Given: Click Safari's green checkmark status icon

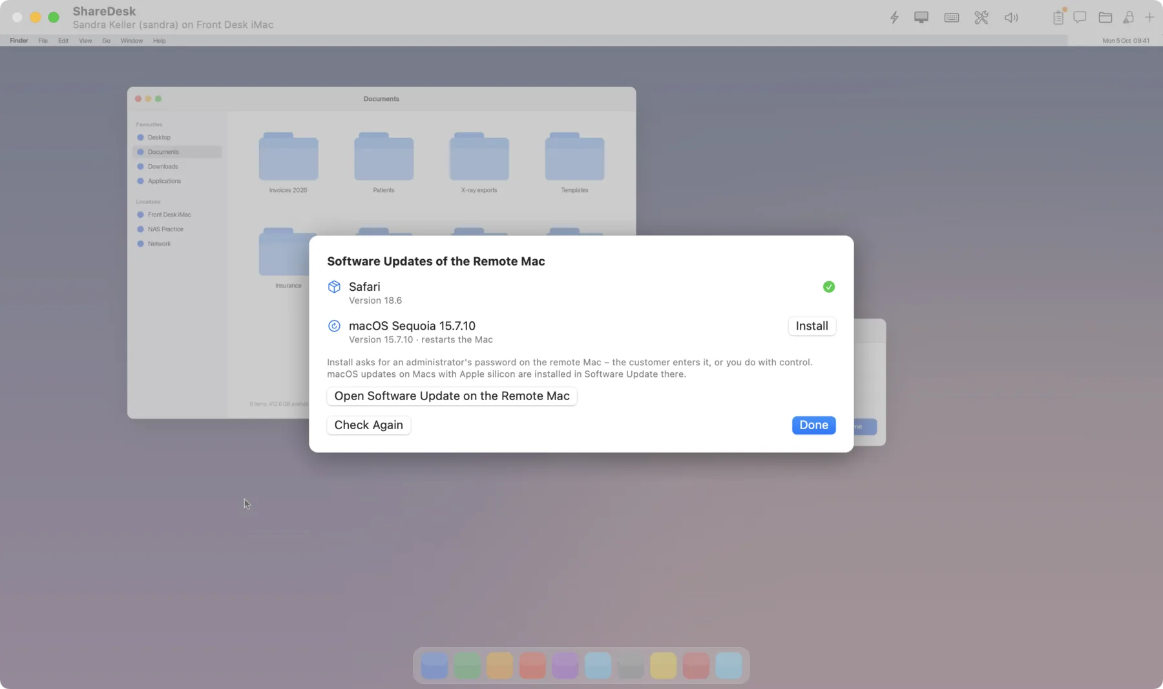Looking at the screenshot, I should point(829,287).
